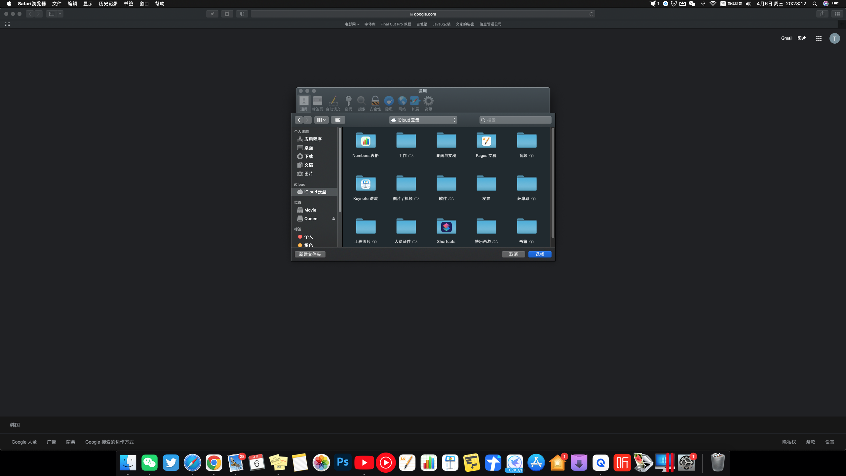Open the Shortcuts folder
The height and width of the screenshot is (476, 846).
click(x=446, y=227)
